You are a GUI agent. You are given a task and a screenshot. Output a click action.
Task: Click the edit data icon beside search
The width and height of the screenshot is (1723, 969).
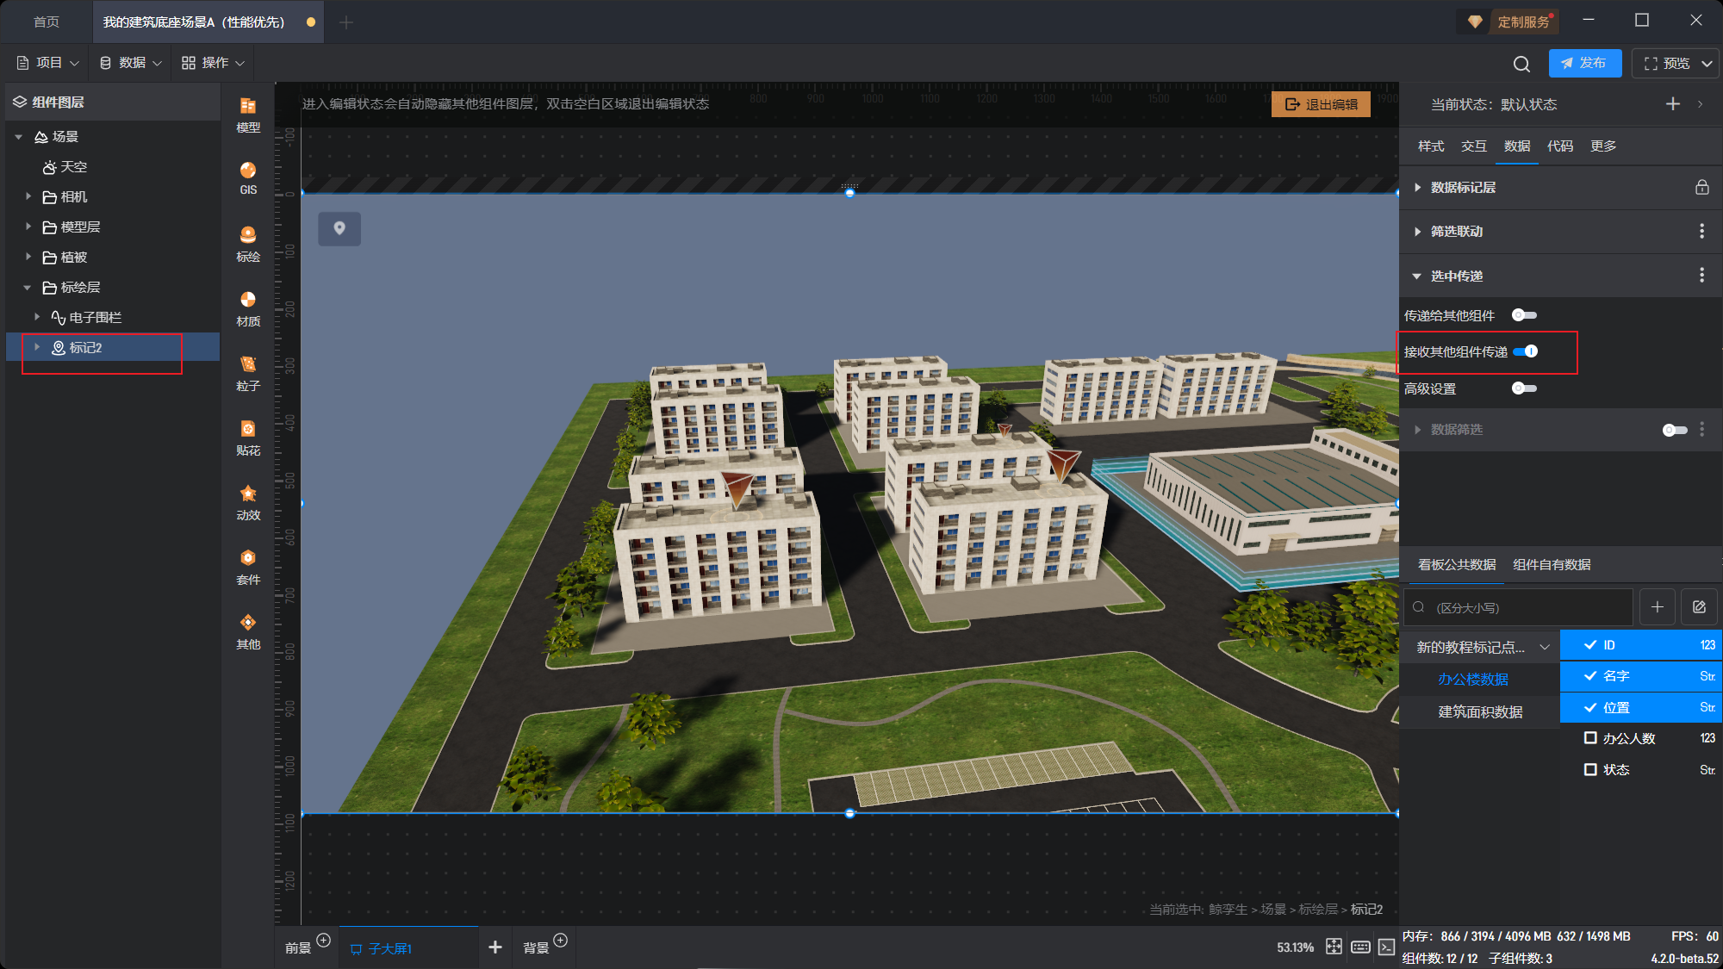point(1699,607)
